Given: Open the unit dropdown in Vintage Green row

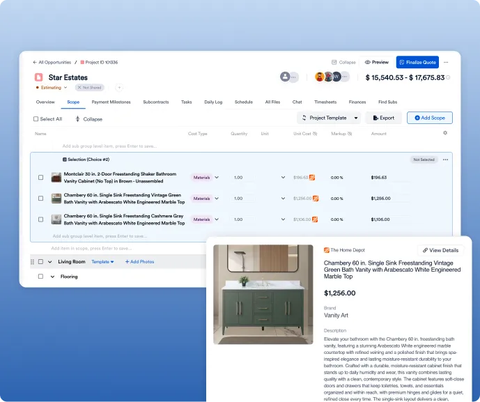Looking at the screenshot, I should click(283, 199).
